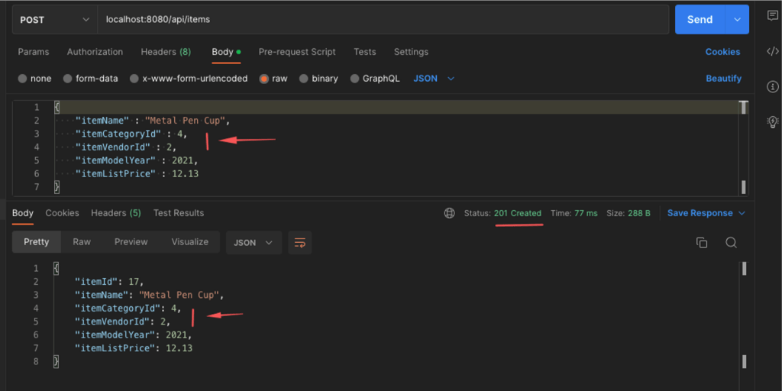This screenshot has width=782, height=391.
Task: Click the lightbulb icon in right sidebar
Action: coord(772,121)
